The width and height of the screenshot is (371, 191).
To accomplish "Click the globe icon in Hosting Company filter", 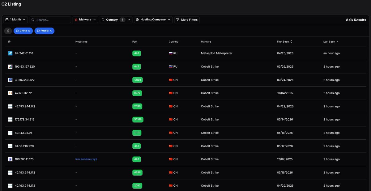I will [138, 20].
